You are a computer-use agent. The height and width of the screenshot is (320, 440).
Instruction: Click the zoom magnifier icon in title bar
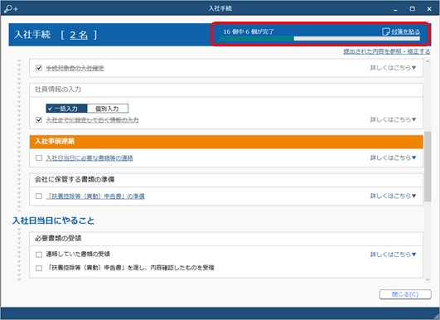pos(11,8)
